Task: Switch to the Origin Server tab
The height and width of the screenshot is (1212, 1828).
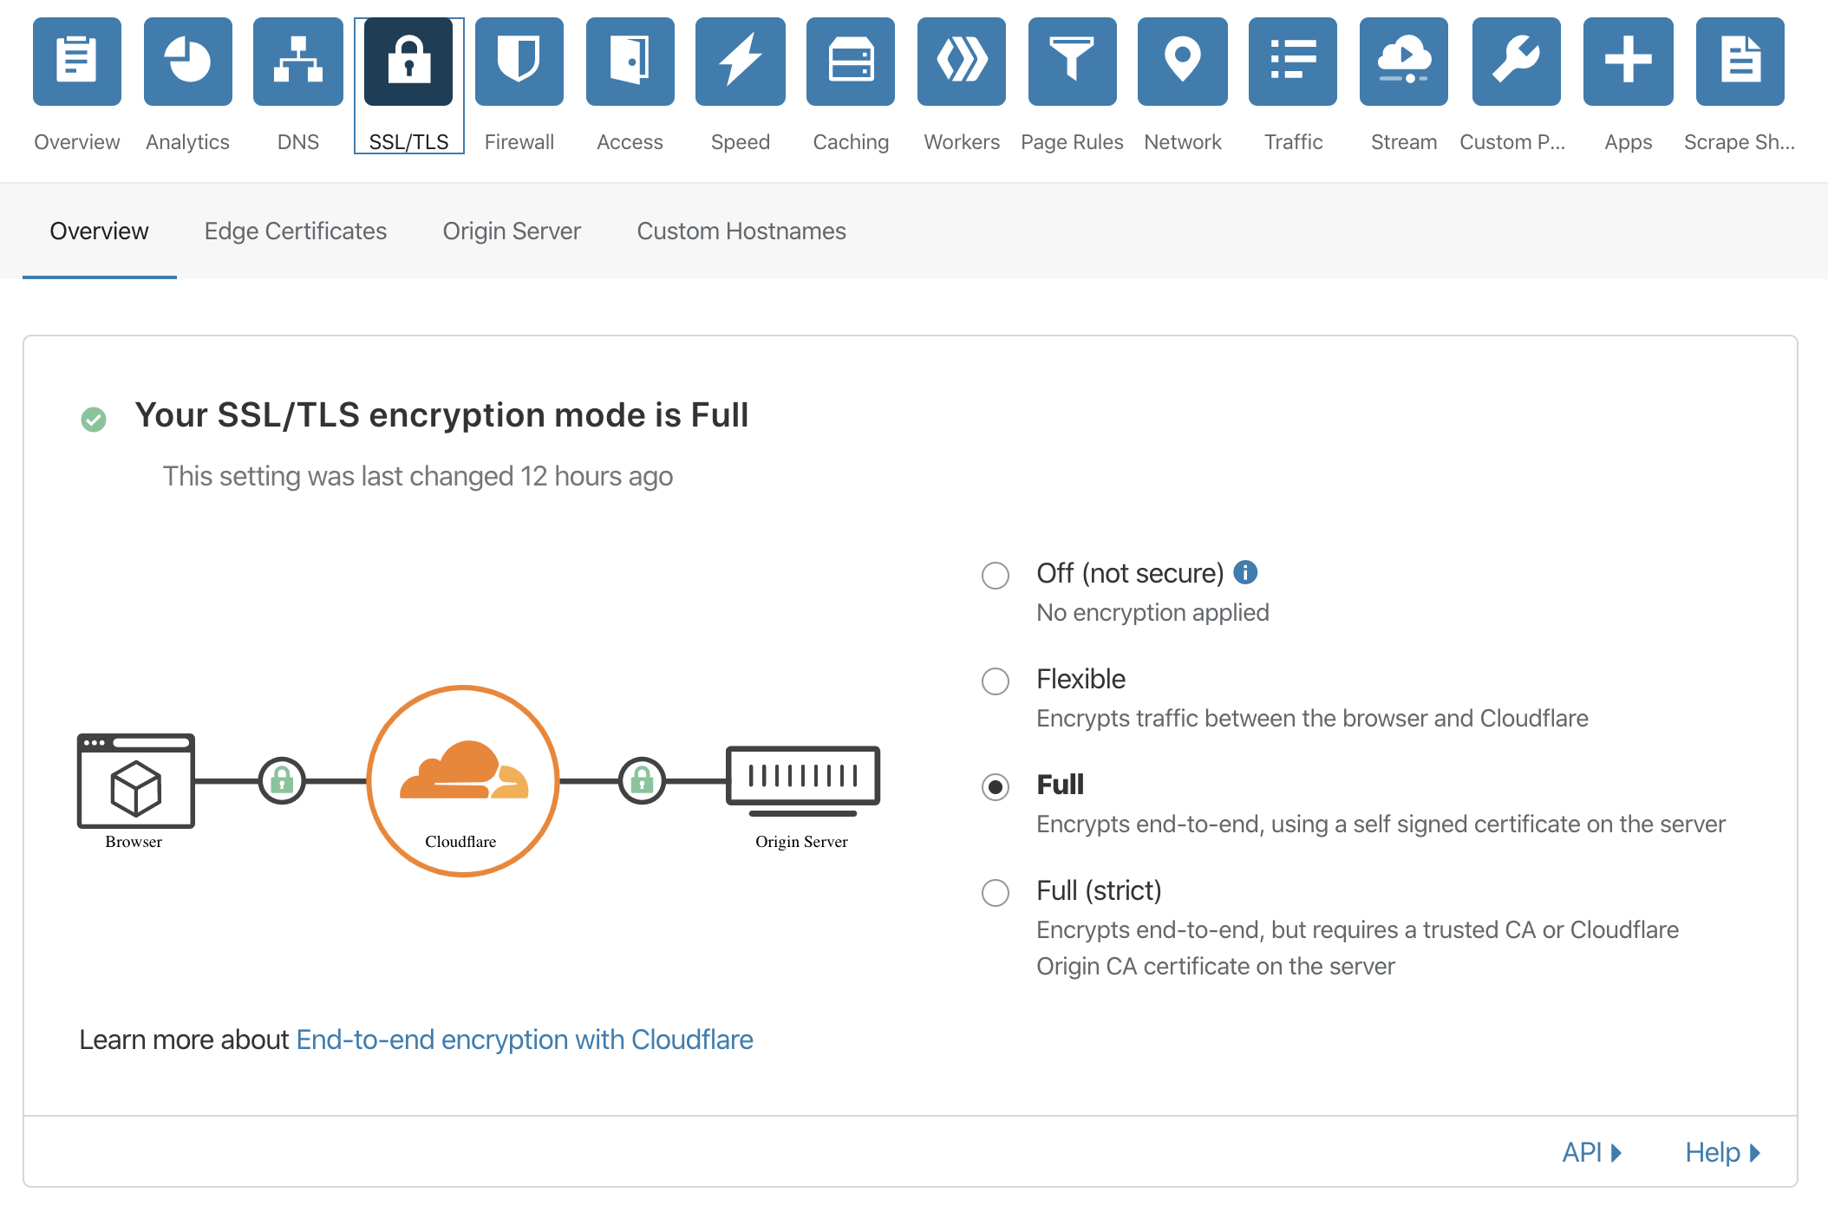Action: click(512, 231)
